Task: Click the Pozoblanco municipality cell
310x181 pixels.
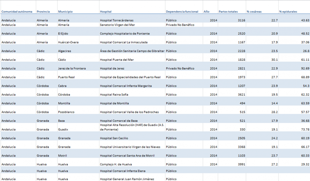Action: (66, 112)
